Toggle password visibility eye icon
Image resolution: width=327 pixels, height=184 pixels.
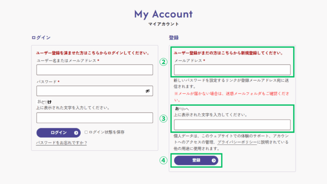point(147,91)
